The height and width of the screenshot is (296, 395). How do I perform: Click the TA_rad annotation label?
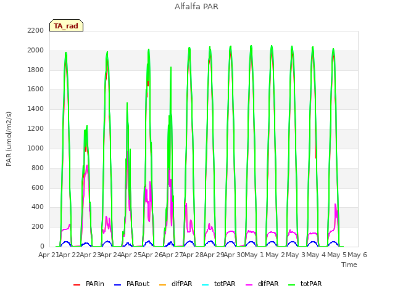[x=66, y=26]
